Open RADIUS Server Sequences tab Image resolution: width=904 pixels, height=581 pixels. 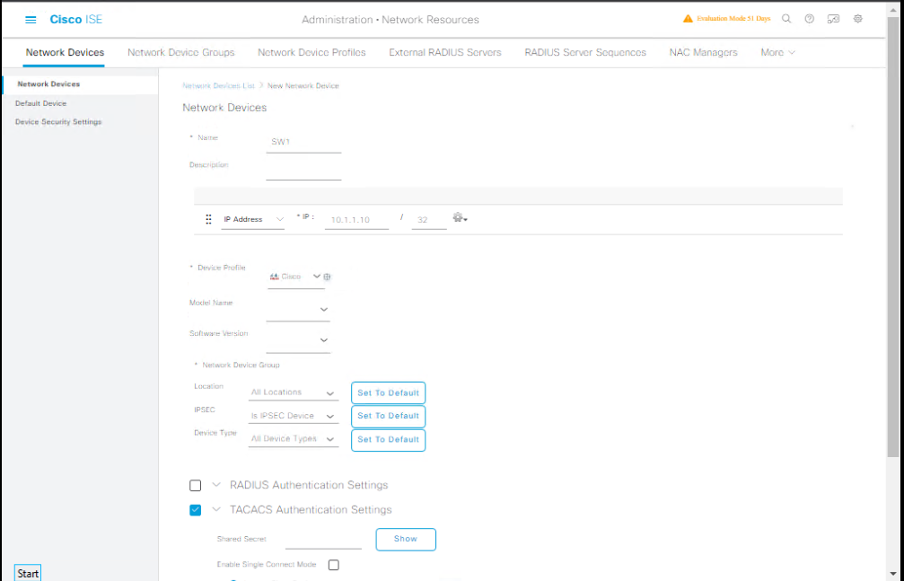(585, 52)
